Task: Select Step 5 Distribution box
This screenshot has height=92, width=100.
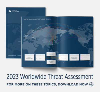Action: [85, 57]
